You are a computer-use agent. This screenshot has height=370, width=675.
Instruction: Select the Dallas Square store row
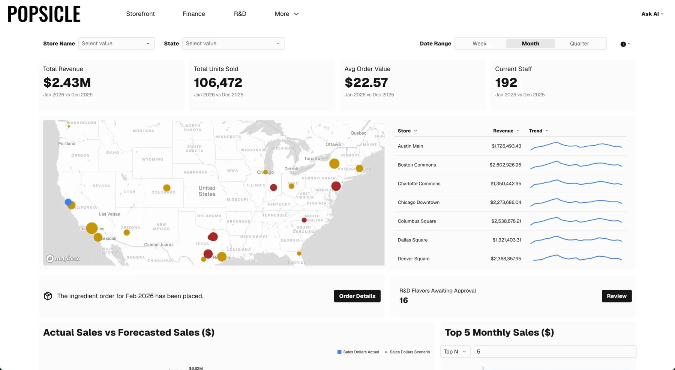click(x=510, y=240)
